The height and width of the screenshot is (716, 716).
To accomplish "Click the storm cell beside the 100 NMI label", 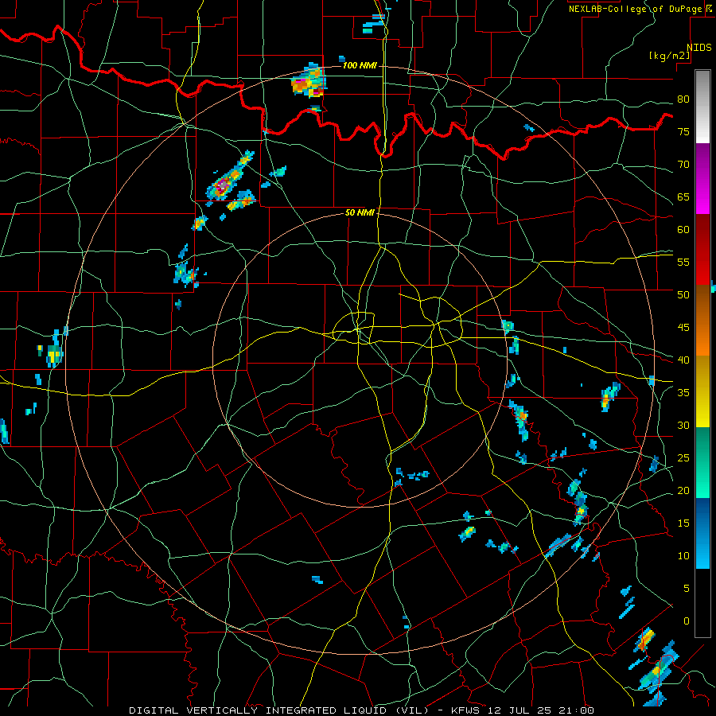I will [309, 82].
